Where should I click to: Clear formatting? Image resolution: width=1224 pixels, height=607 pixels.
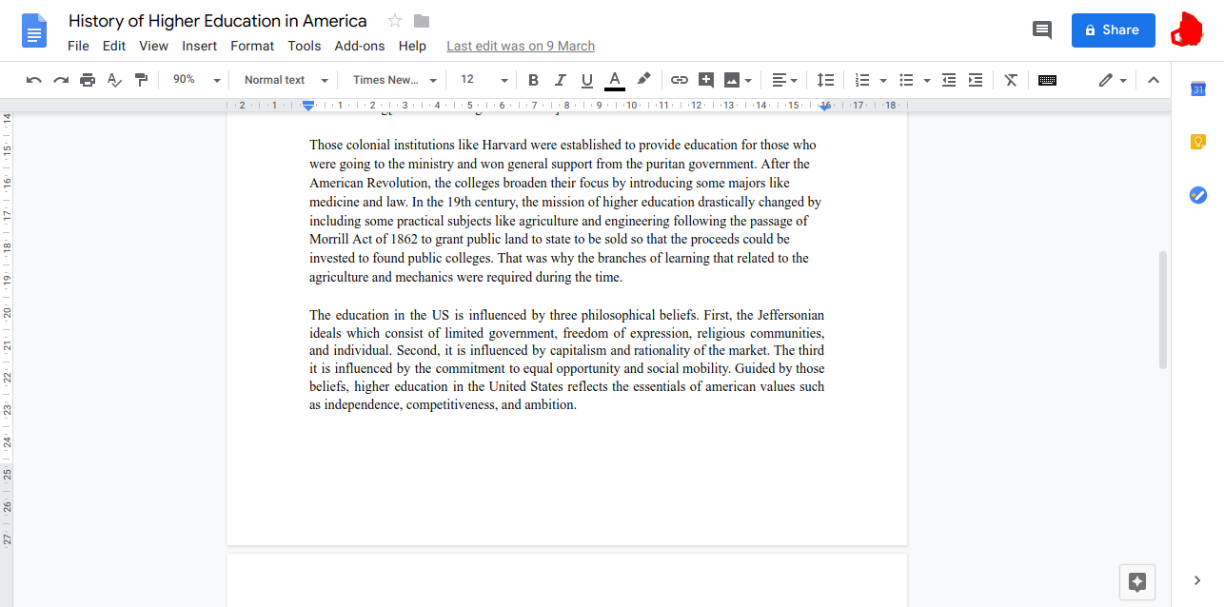click(1012, 80)
